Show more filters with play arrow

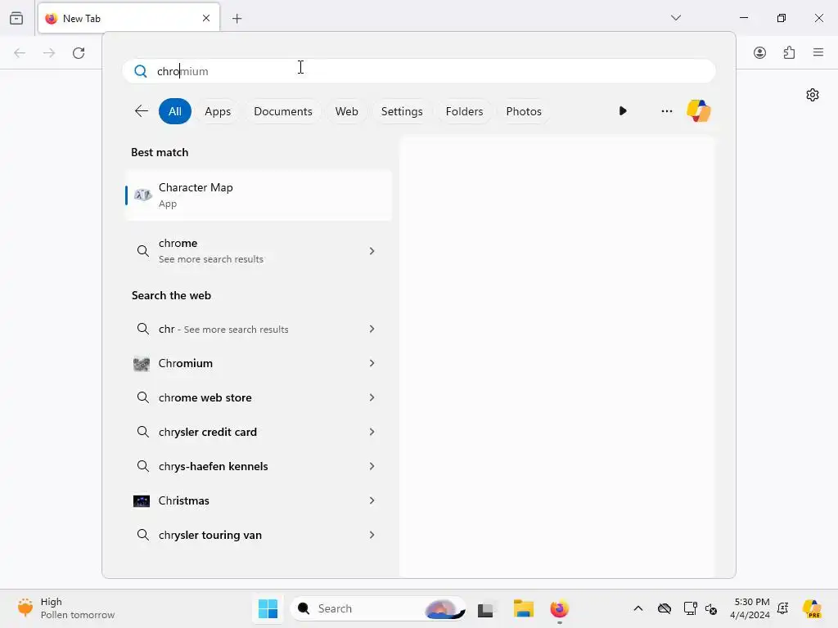(x=623, y=110)
